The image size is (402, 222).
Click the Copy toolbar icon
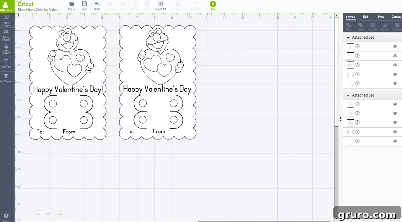(x=135, y=6)
